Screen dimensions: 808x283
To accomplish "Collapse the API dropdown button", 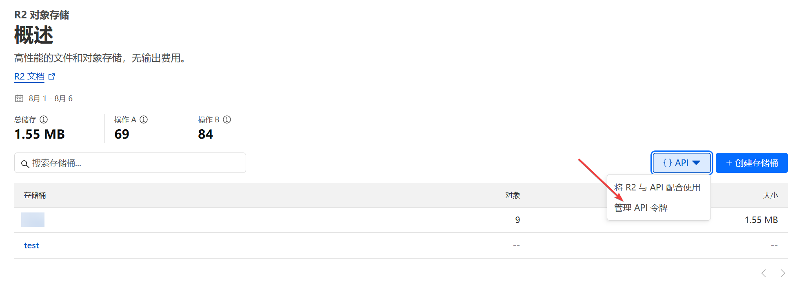I will click(x=681, y=163).
